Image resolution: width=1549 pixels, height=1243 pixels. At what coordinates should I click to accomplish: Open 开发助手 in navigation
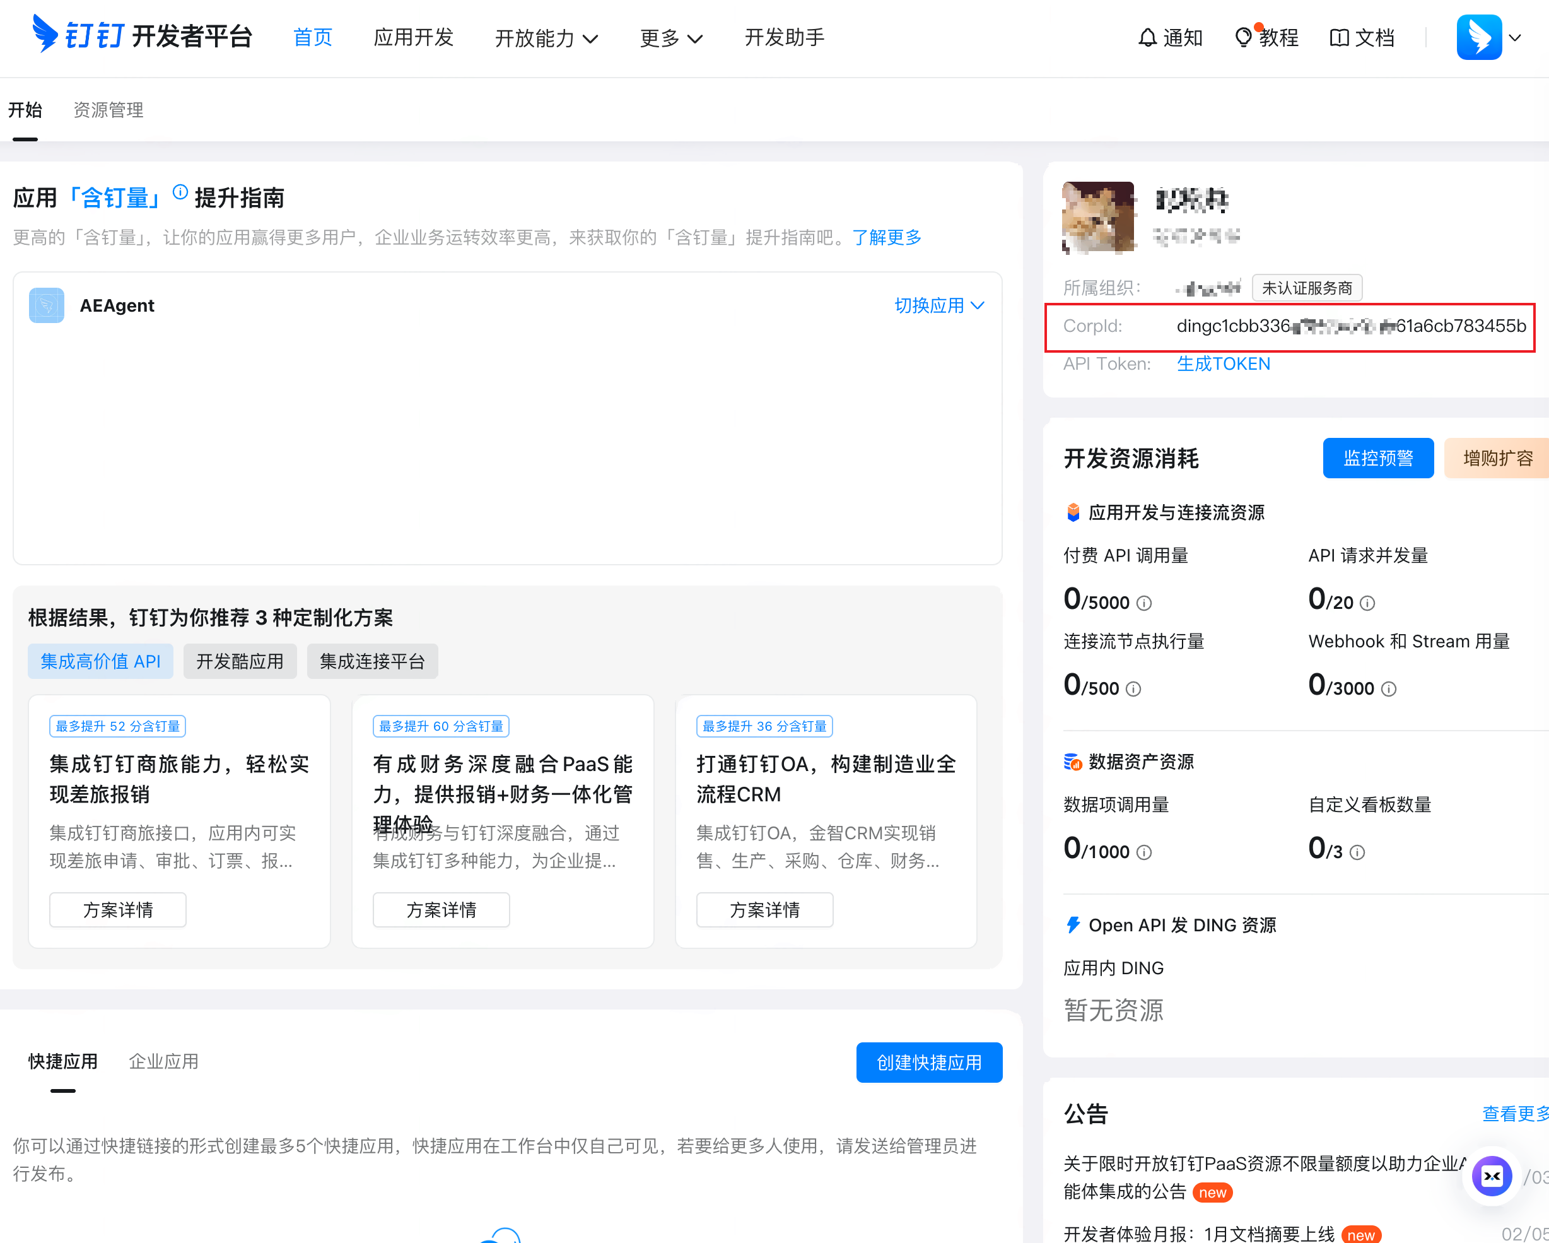tap(785, 37)
